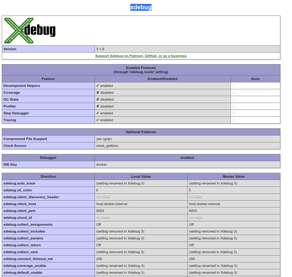Click the Xdebug logo image
This screenshot has width=292, height=277.
30,30
